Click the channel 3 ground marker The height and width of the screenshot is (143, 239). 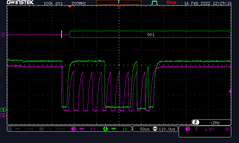[x=3, y=115]
